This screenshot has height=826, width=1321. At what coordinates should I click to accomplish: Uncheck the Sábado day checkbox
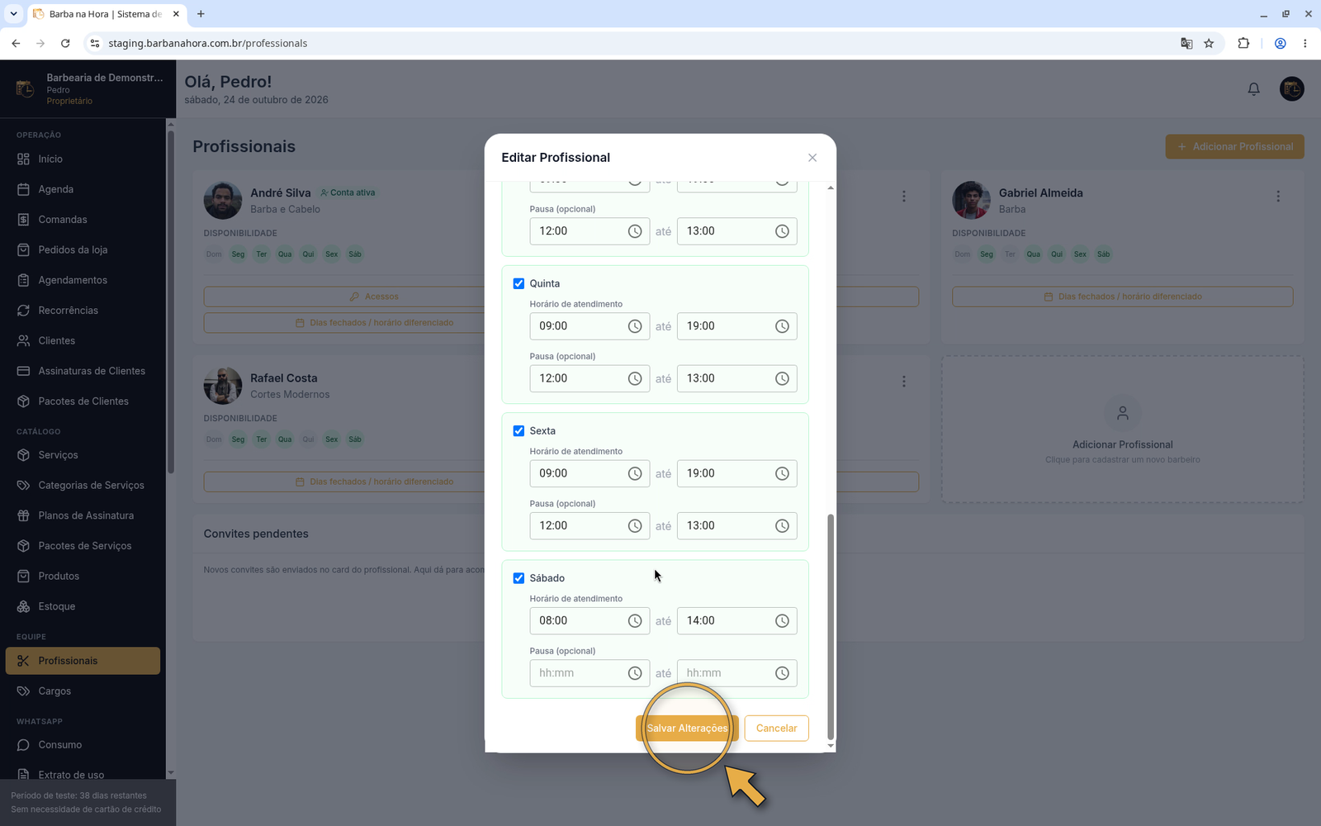coord(518,578)
